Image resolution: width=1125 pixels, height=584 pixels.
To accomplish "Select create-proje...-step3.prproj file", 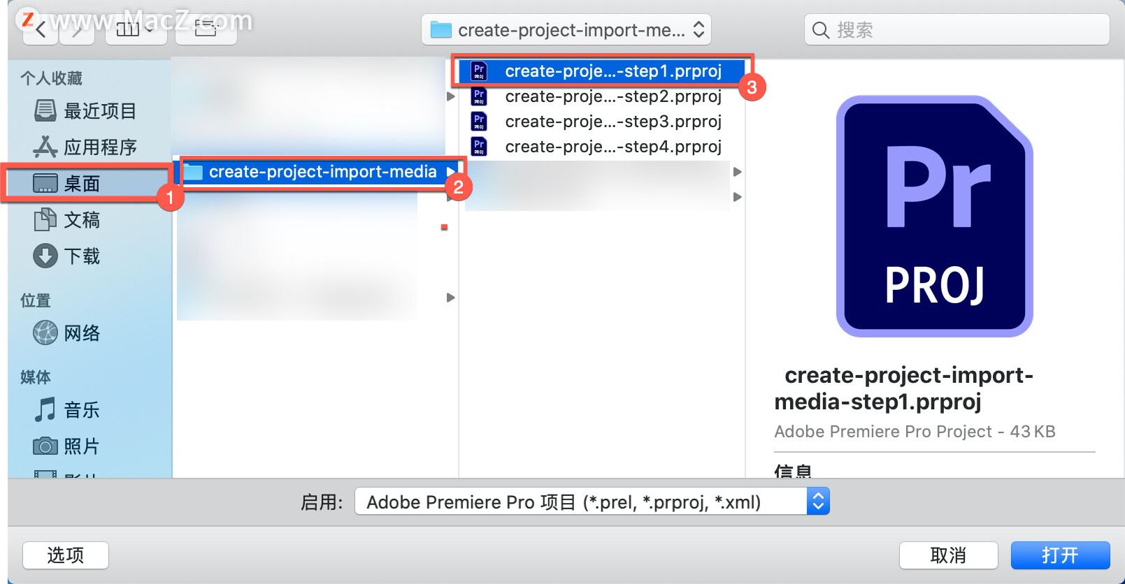I will click(x=601, y=122).
